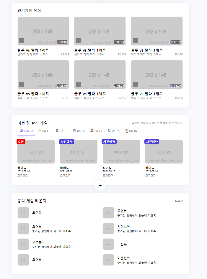The height and width of the screenshot is (279, 207).
Task: Open the 일 08.15 release tab
Action: [x=114, y=131]
